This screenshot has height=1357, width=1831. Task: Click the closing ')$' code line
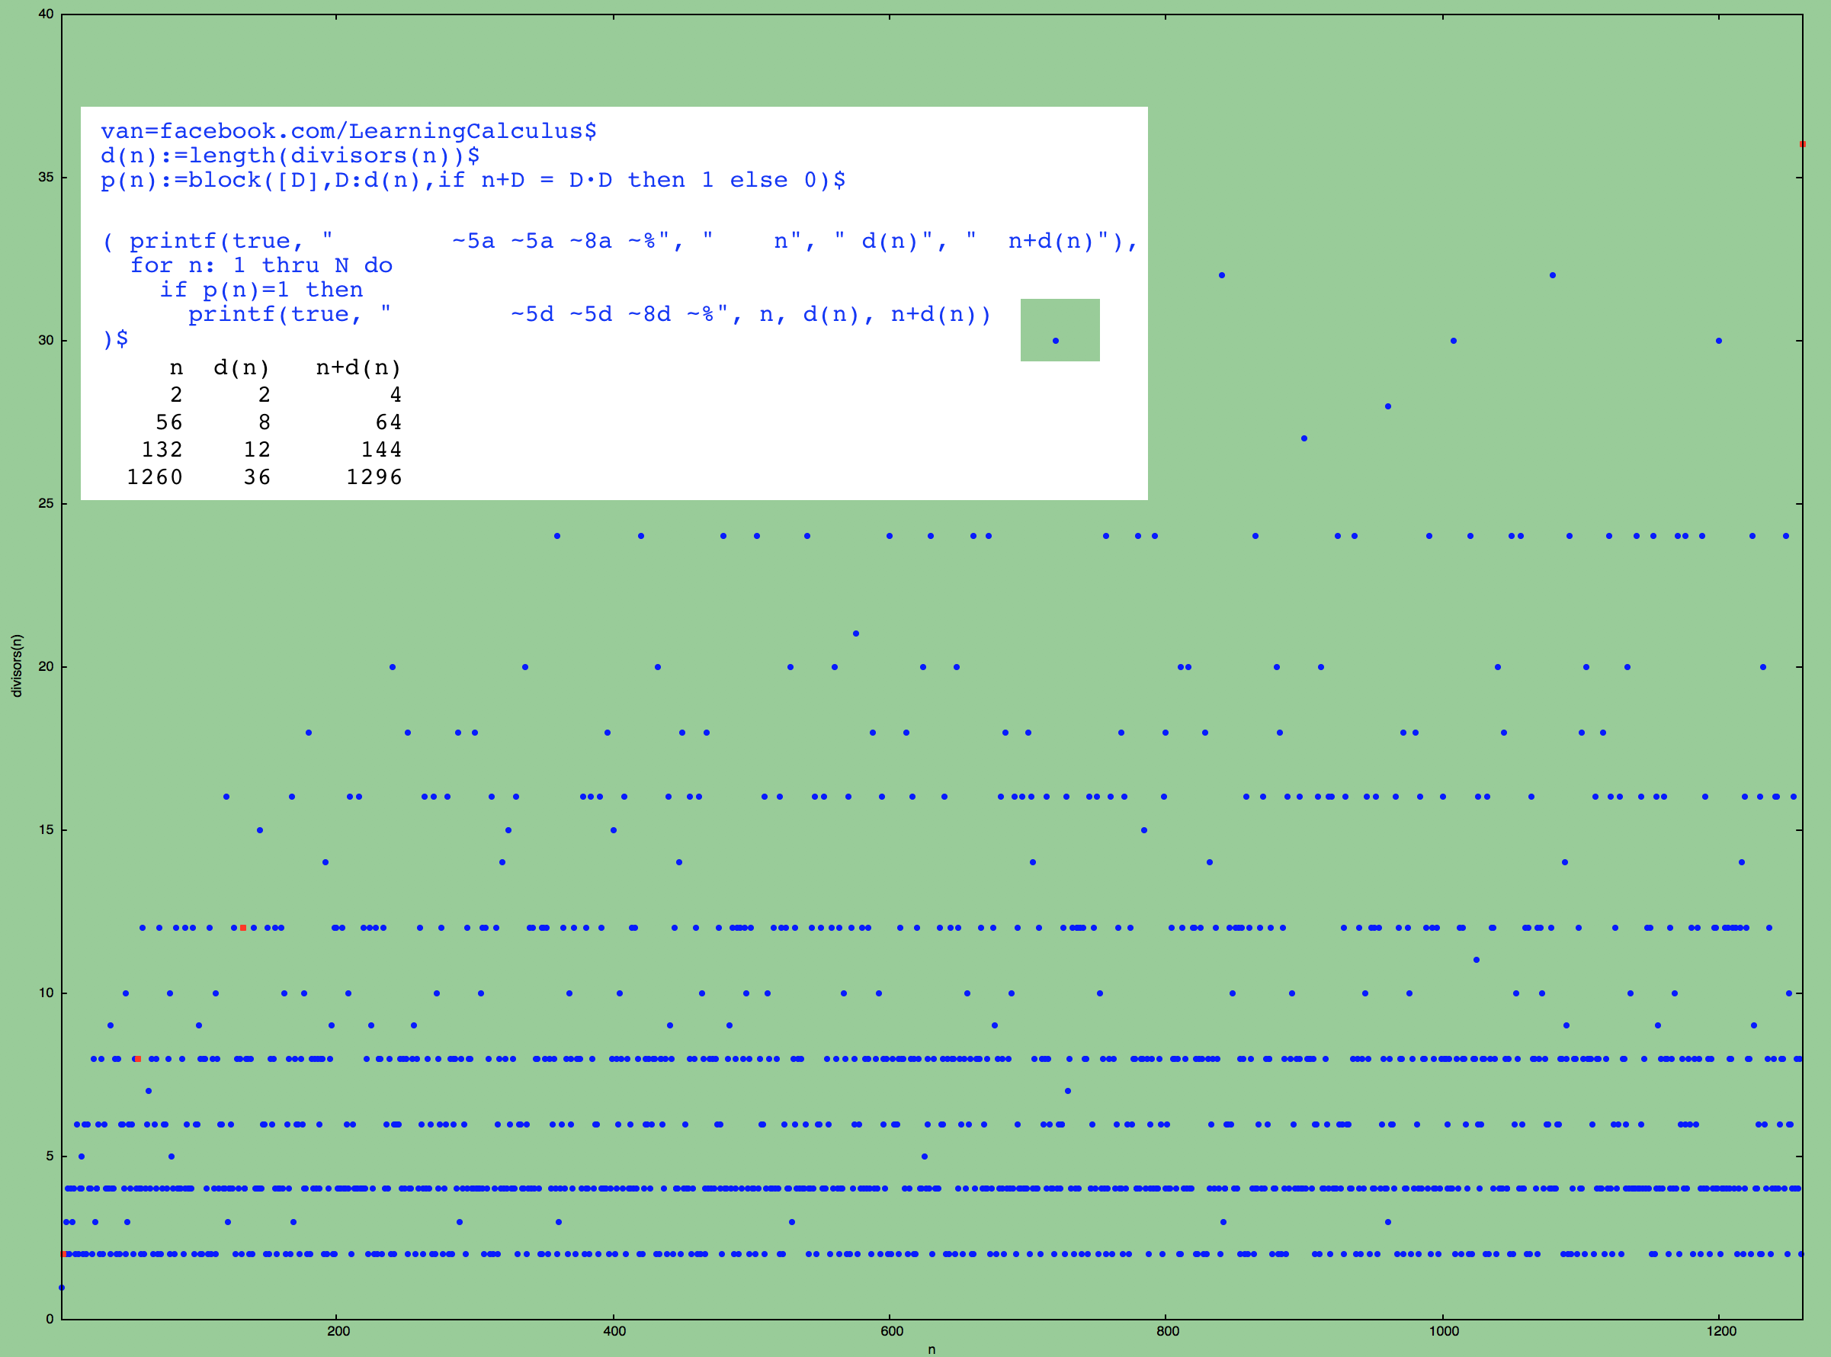tap(115, 339)
